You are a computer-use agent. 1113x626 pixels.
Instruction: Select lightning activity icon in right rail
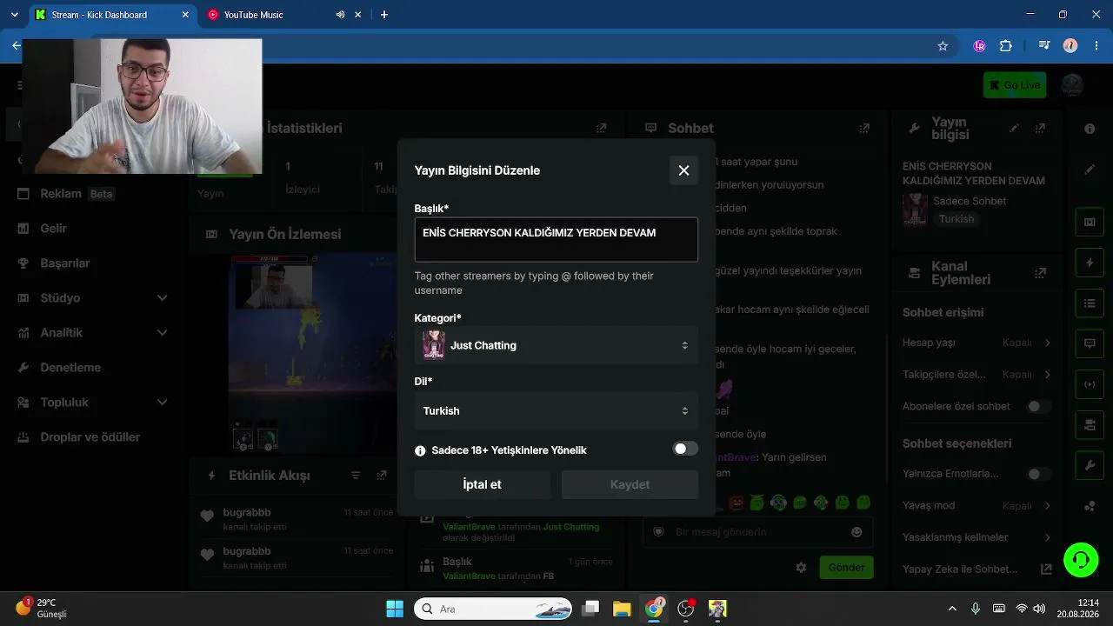(x=1090, y=263)
